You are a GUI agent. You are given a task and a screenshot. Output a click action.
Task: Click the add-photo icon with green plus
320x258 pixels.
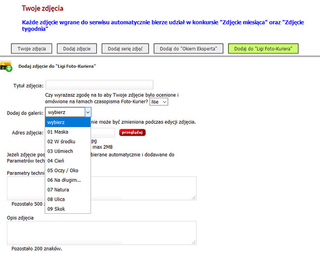(6, 66)
